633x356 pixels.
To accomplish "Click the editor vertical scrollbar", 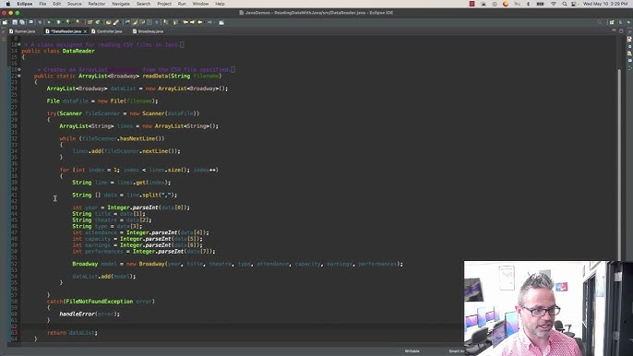I will (x=619, y=161).
